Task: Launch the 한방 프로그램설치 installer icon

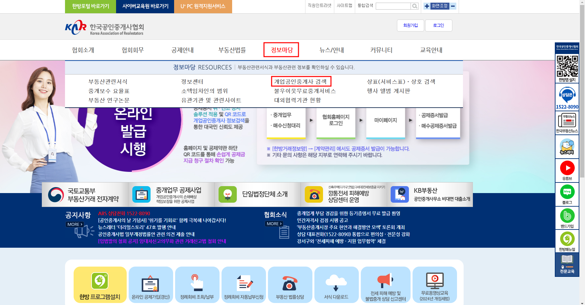Action: click(99, 281)
